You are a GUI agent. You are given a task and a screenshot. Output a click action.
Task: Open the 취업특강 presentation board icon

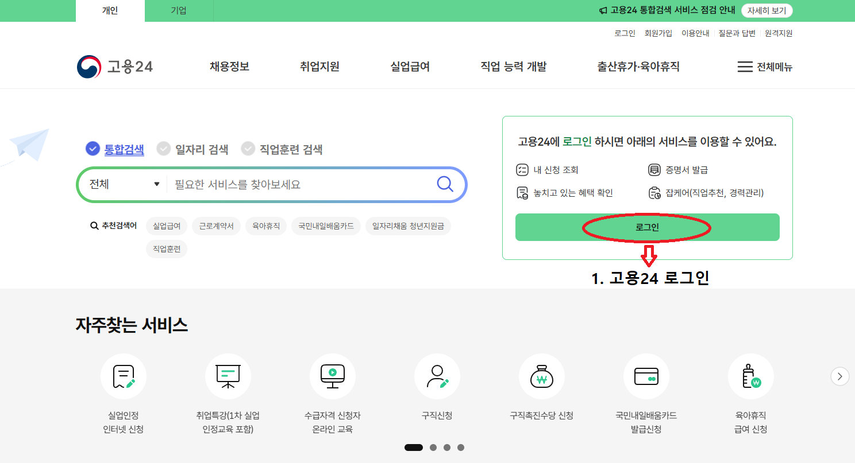pos(228,376)
